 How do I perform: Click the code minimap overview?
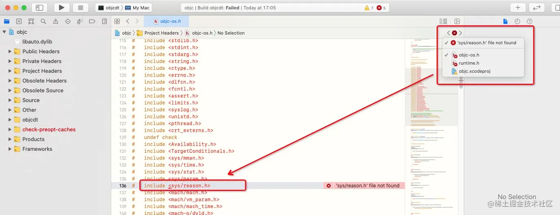[431, 127]
